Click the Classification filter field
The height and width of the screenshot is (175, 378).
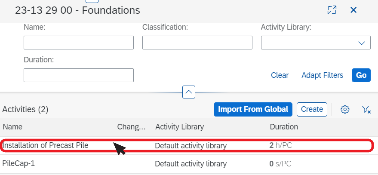coord(197,43)
